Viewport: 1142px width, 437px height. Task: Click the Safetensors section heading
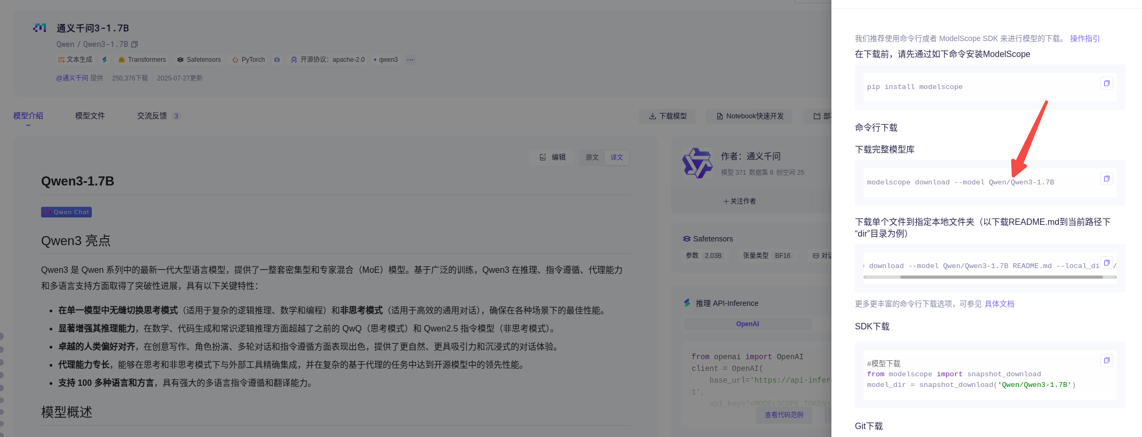pos(708,239)
